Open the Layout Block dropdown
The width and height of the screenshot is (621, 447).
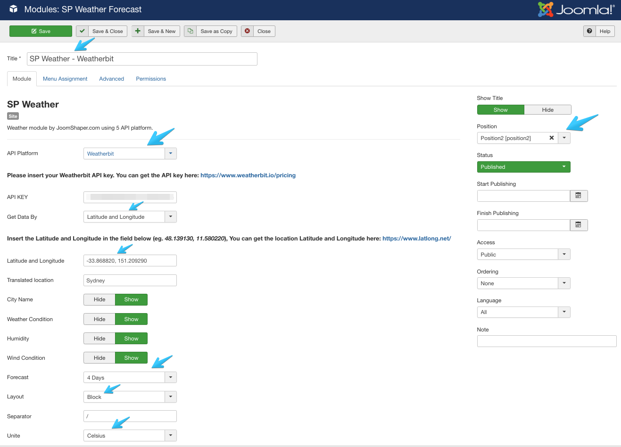tap(130, 397)
